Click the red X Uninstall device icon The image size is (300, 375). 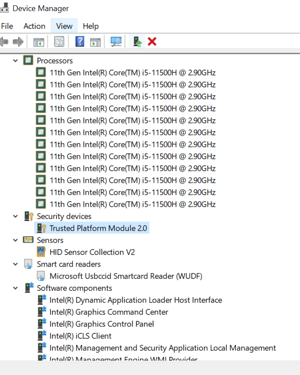[152, 42]
